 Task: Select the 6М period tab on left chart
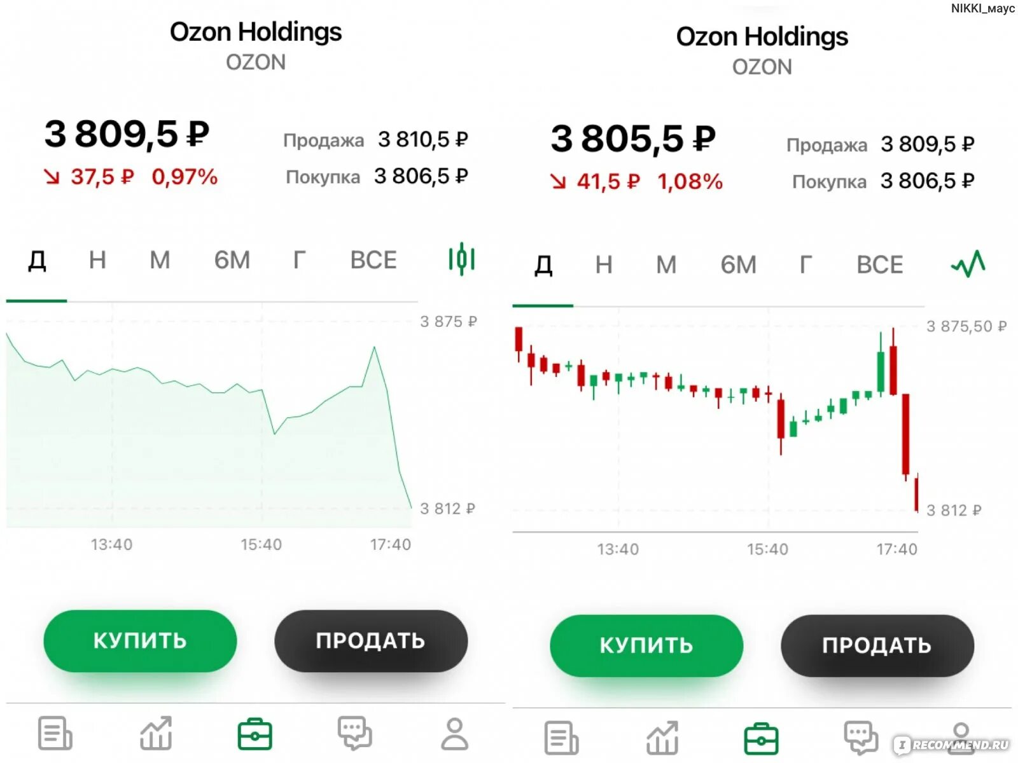[x=232, y=260]
